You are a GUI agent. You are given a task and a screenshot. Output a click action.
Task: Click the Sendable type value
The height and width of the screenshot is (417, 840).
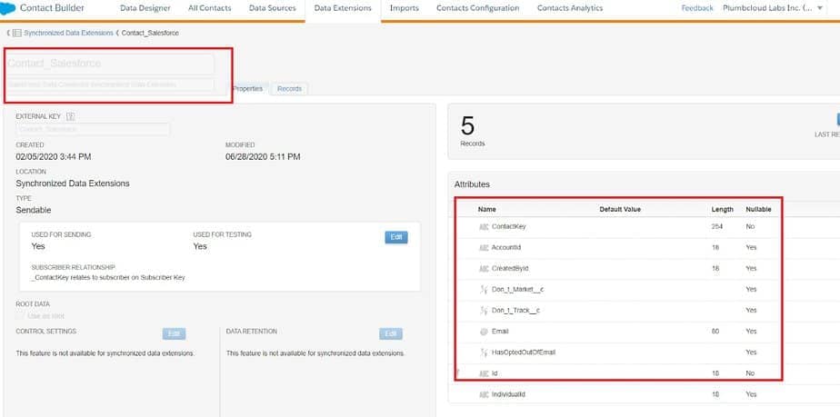point(34,211)
